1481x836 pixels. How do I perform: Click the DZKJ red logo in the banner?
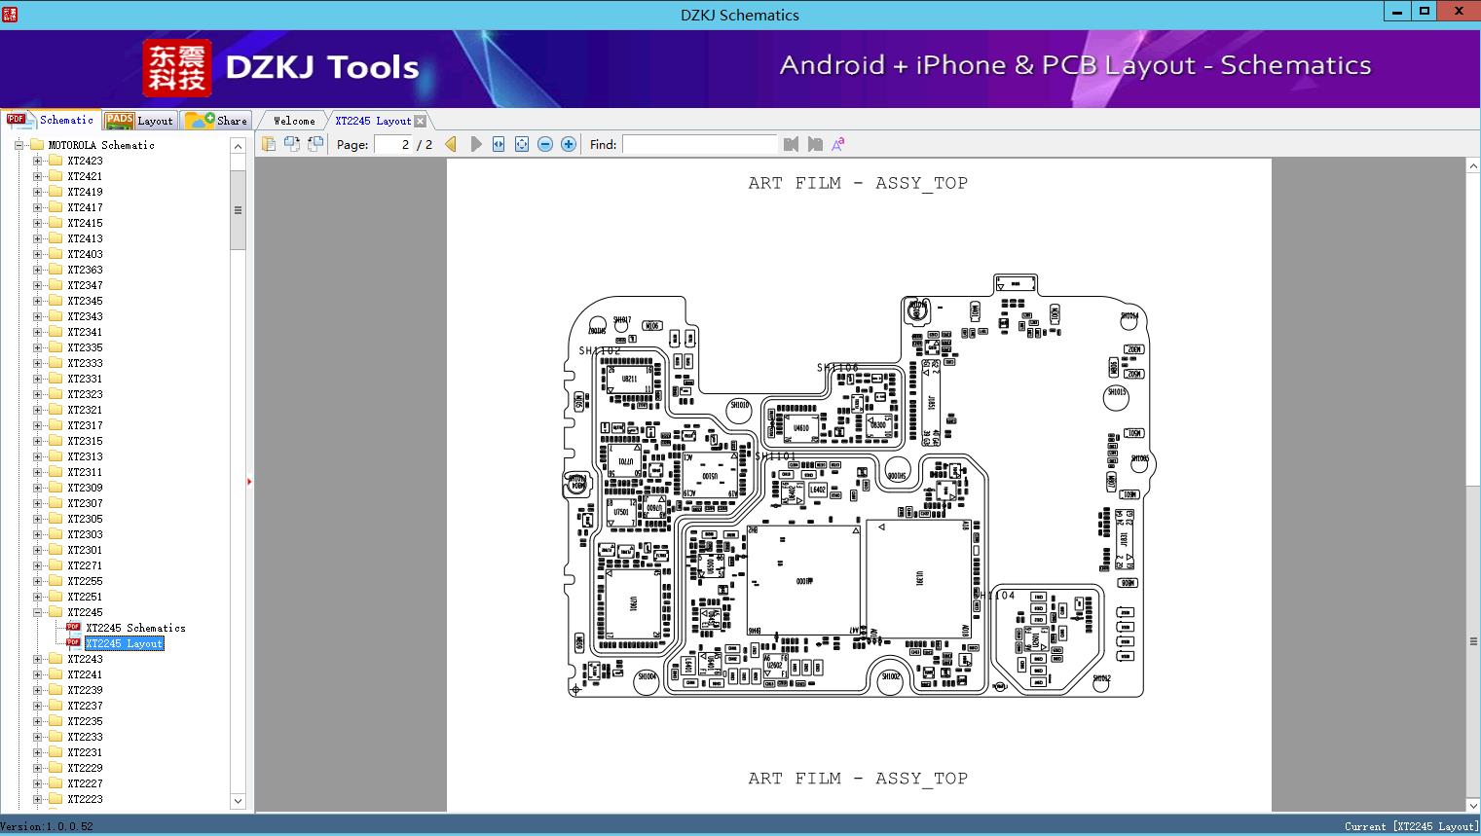click(177, 68)
